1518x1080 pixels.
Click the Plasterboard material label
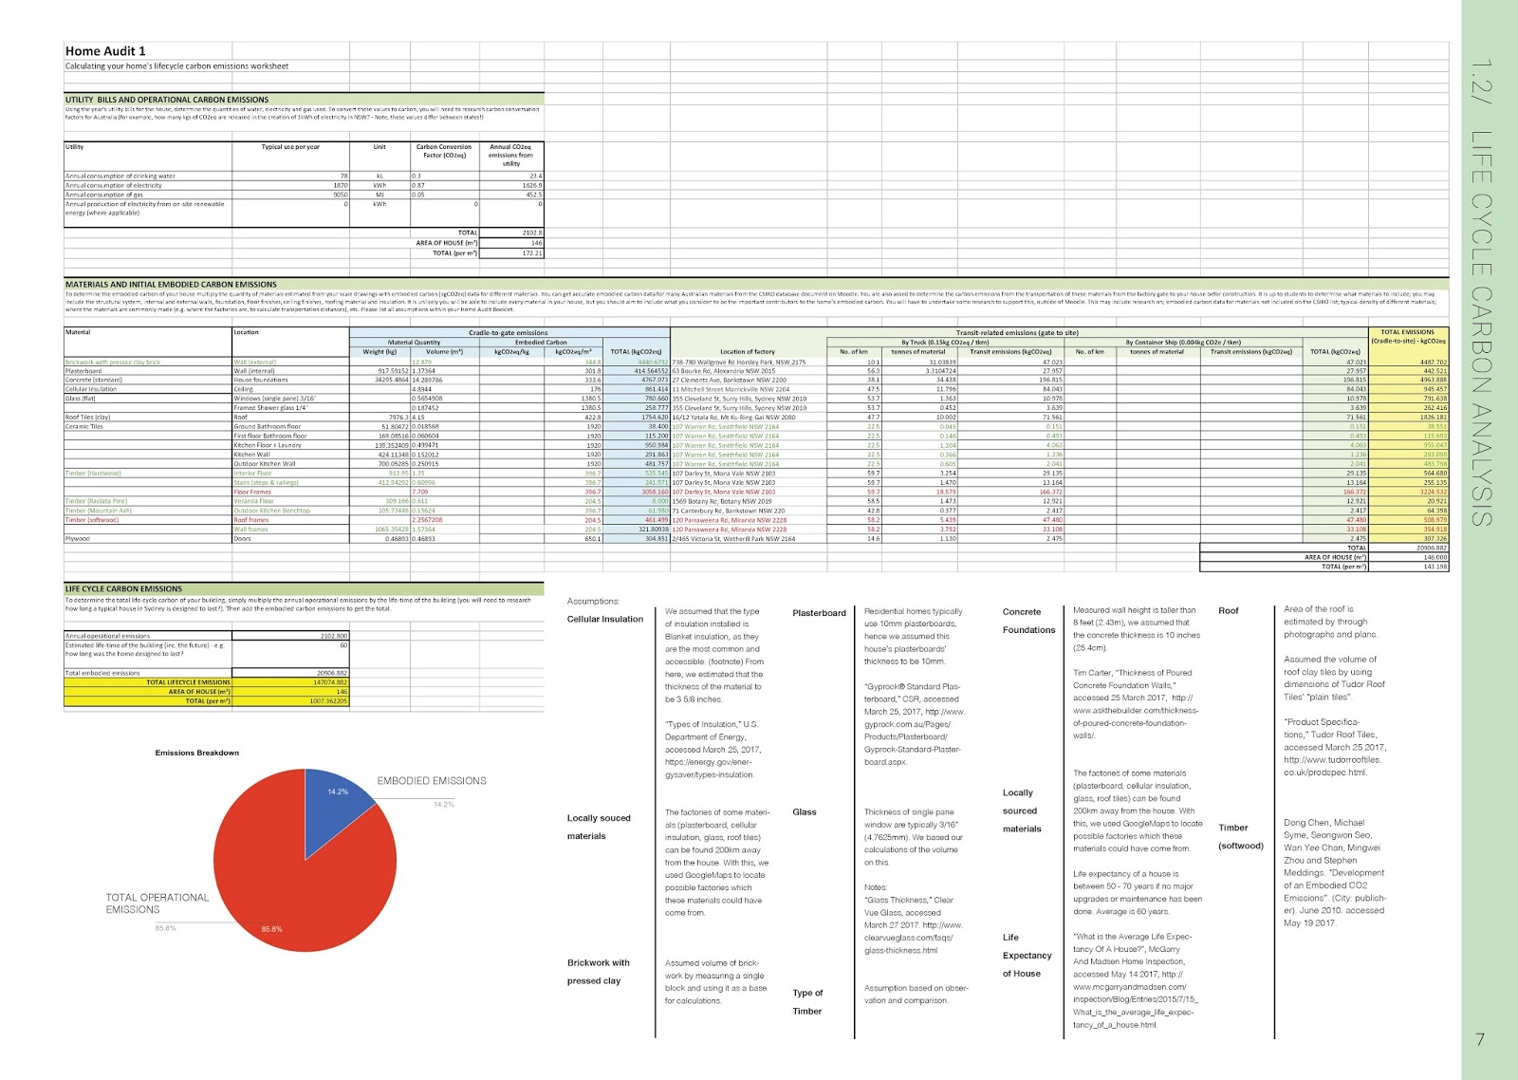[x=85, y=370]
